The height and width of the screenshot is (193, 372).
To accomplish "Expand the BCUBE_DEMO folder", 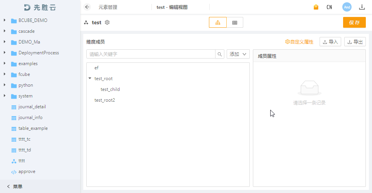I will pos(5,20).
